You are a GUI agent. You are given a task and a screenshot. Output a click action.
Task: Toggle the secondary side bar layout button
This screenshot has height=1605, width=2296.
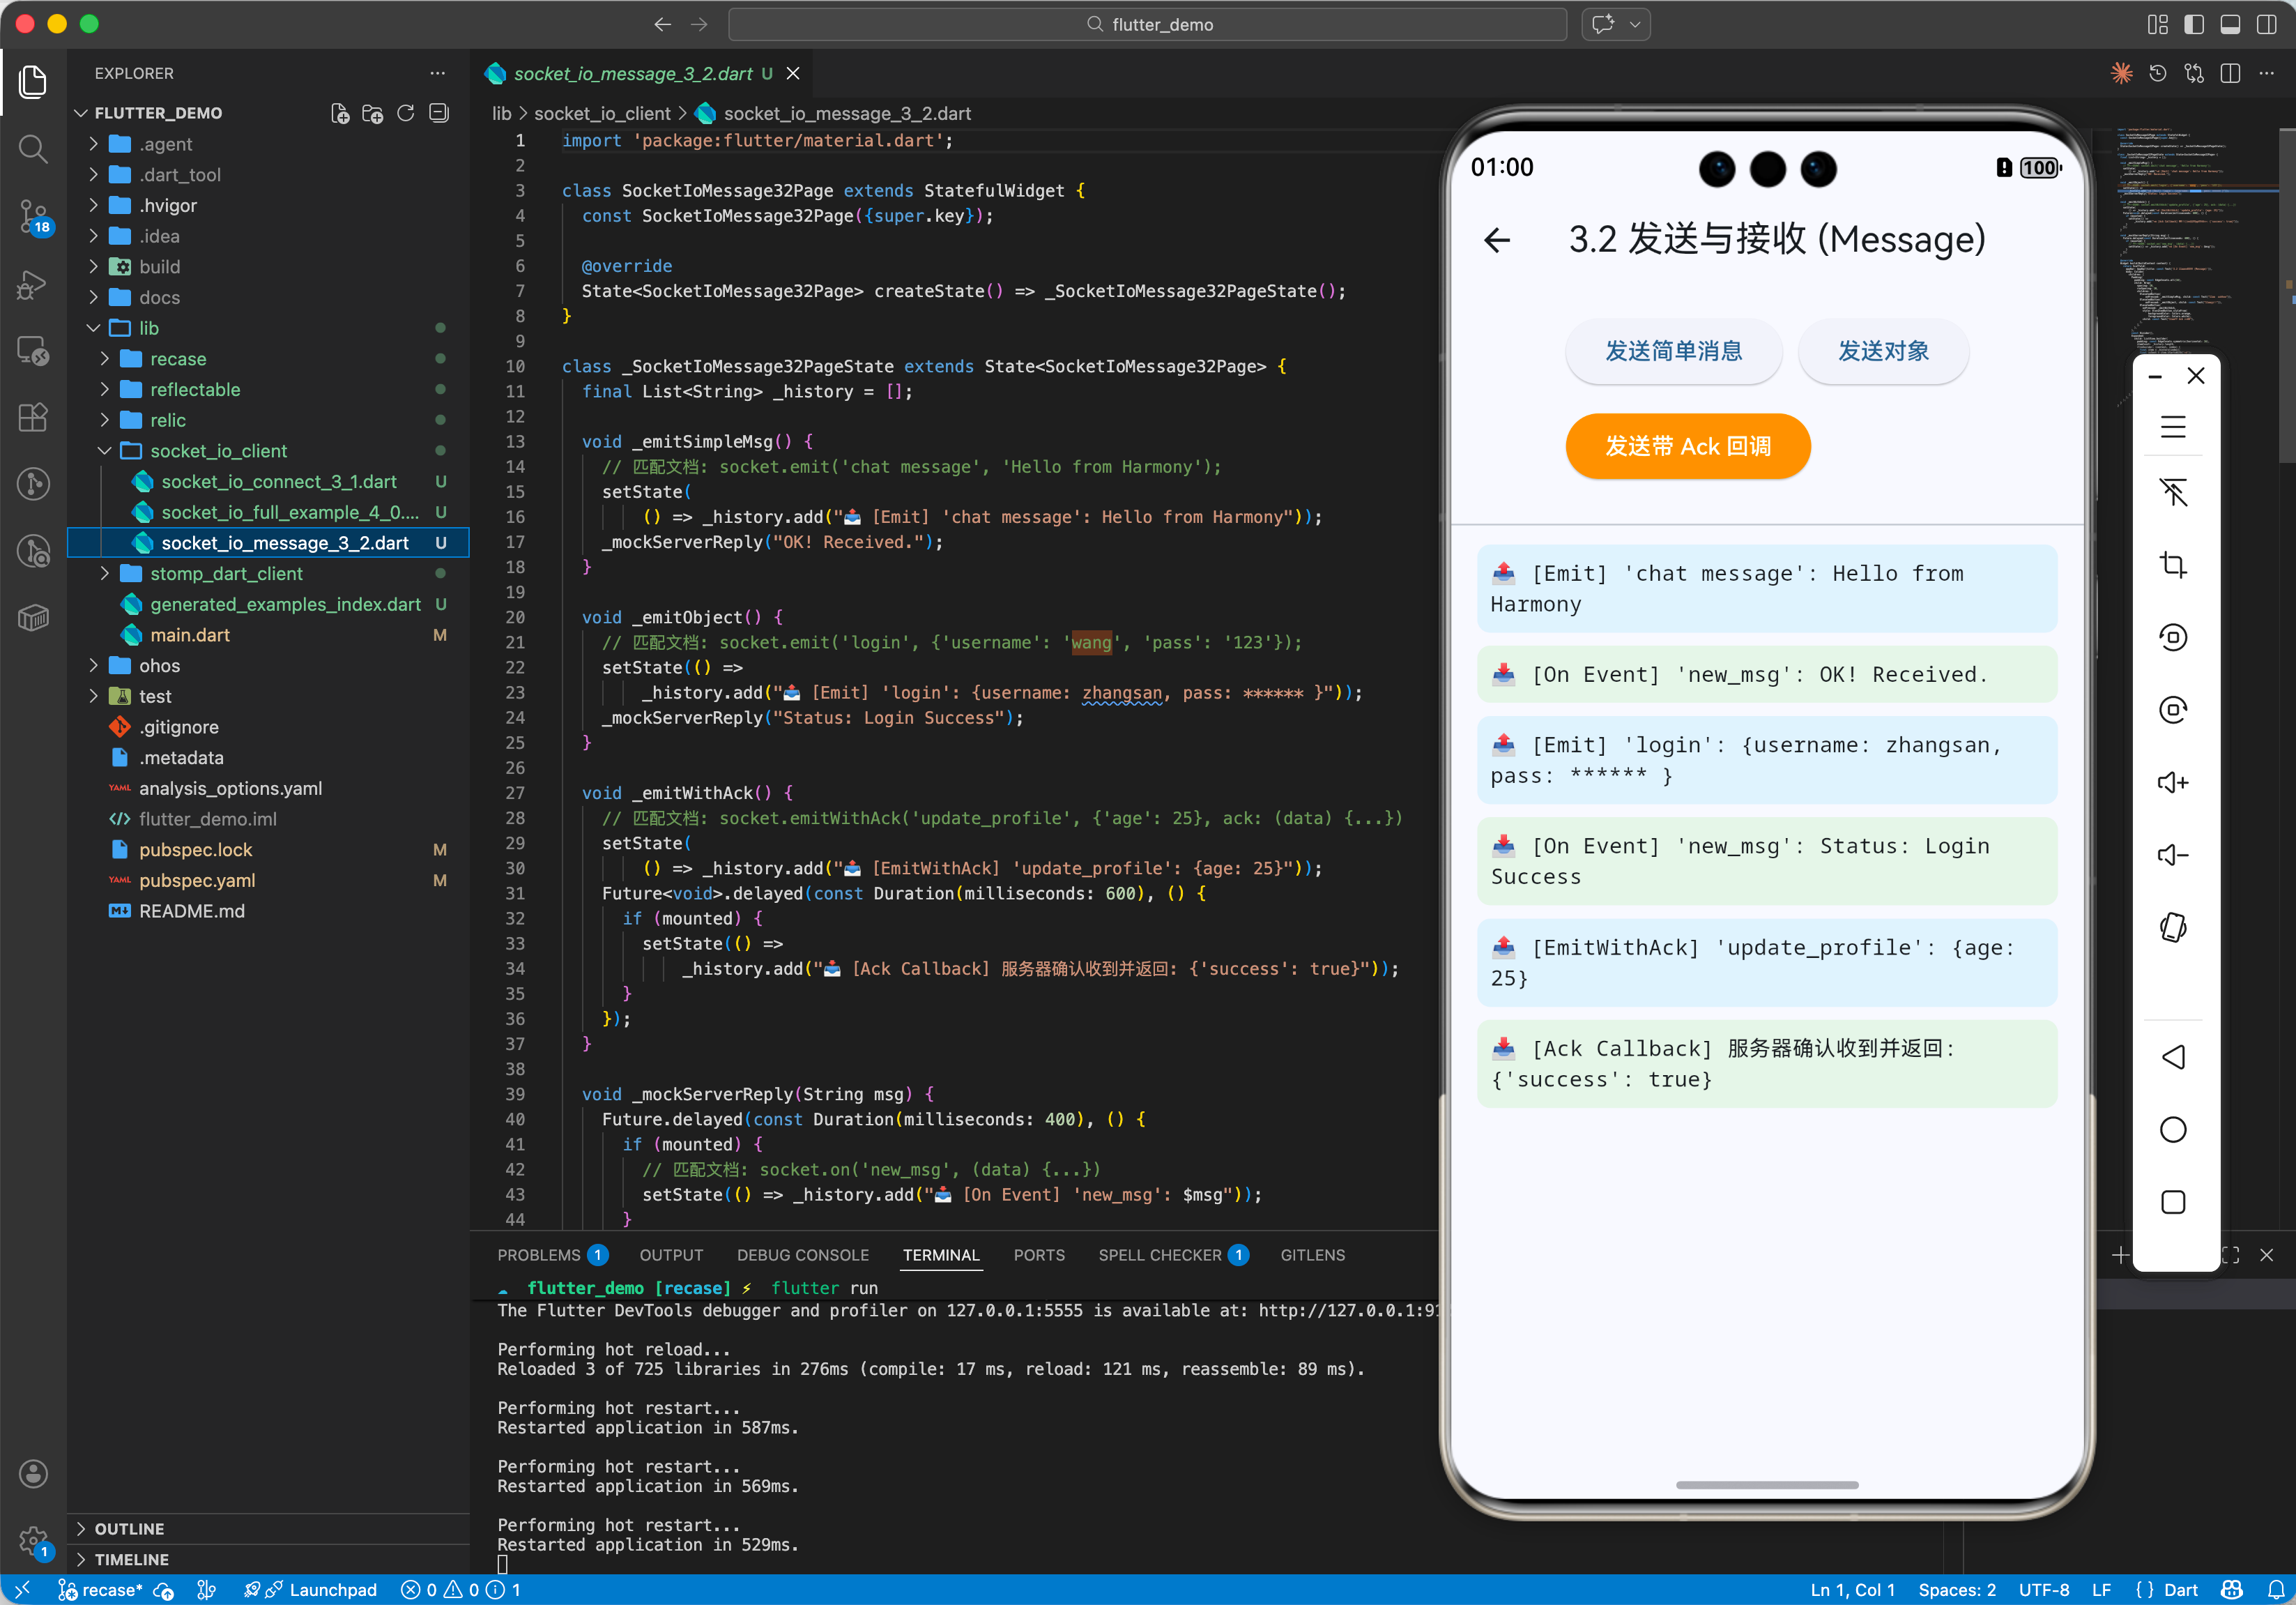2266,24
